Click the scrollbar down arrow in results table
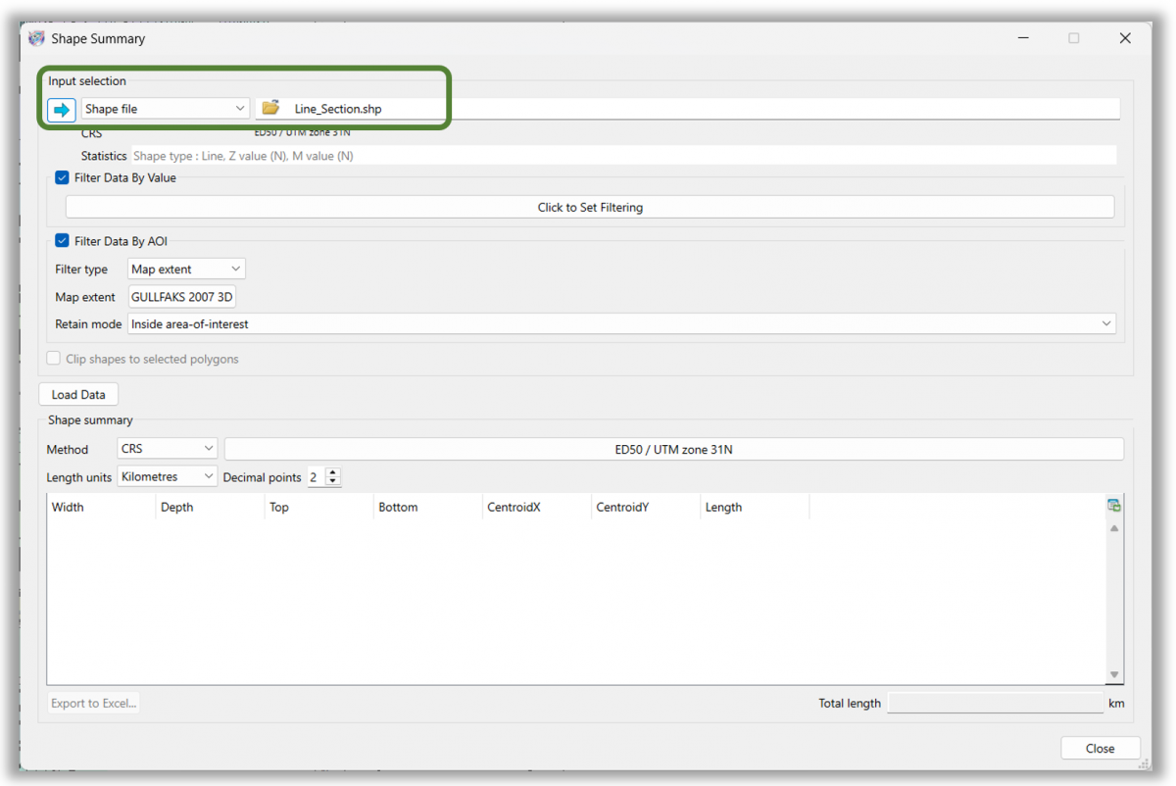1176x786 pixels. click(x=1114, y=674)
